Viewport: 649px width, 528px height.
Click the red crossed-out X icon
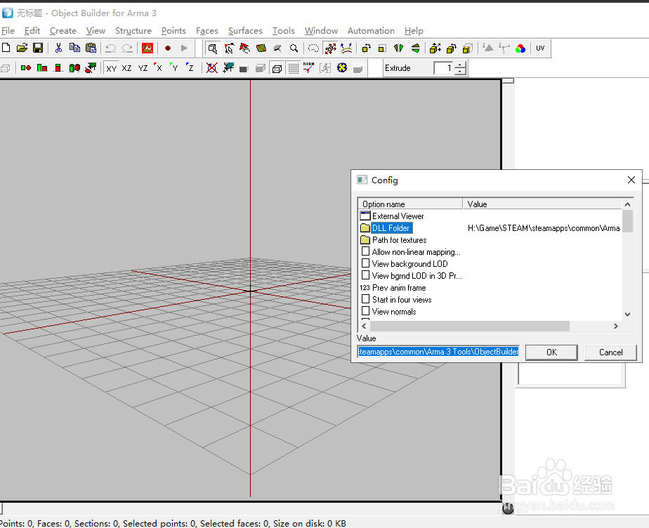[x=212, y=68]
